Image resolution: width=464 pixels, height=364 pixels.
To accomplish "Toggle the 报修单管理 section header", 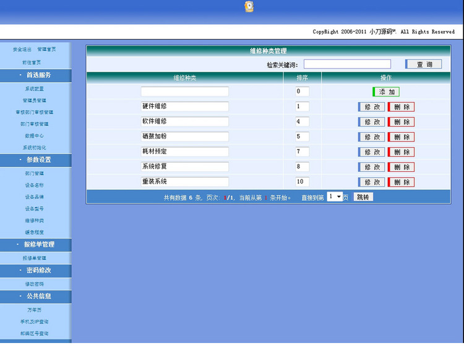I will pos(35,245).
